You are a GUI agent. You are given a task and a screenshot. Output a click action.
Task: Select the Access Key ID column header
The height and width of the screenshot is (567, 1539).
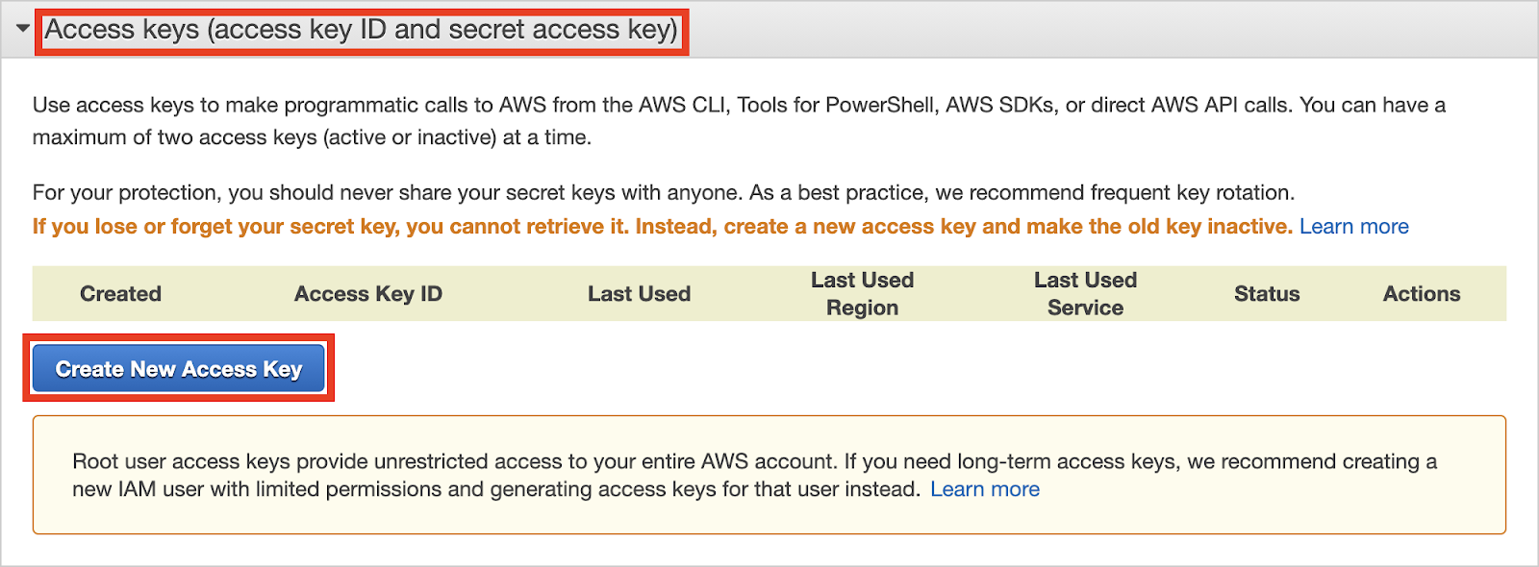367,294
